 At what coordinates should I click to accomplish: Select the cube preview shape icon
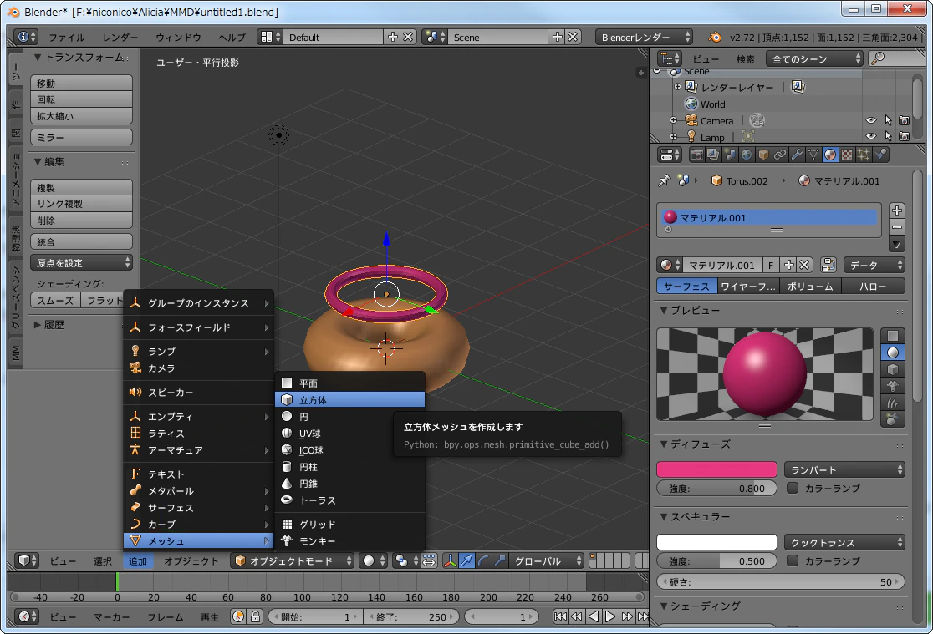(893, 369)
